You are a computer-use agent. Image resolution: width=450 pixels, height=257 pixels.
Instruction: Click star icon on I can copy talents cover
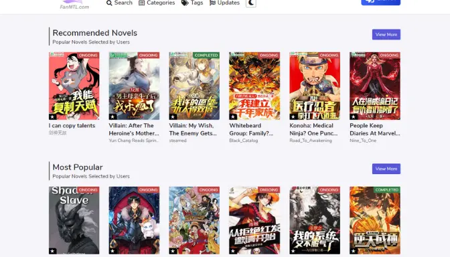click(x=52, y=116)
